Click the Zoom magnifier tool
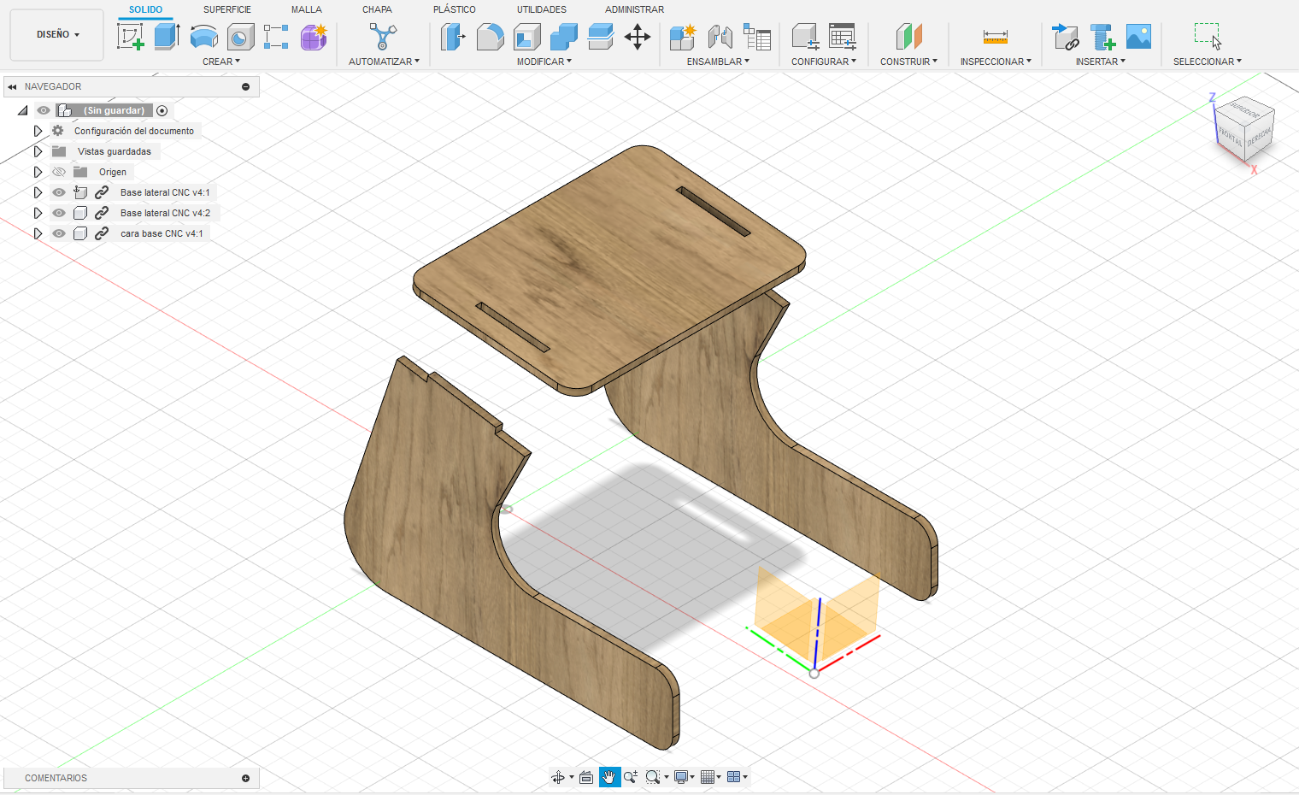 [631, 777]
